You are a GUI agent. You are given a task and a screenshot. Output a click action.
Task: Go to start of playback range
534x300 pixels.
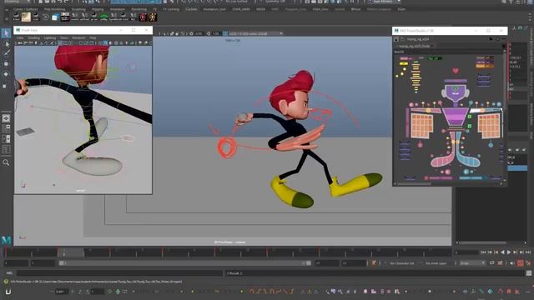click(483, 252)
